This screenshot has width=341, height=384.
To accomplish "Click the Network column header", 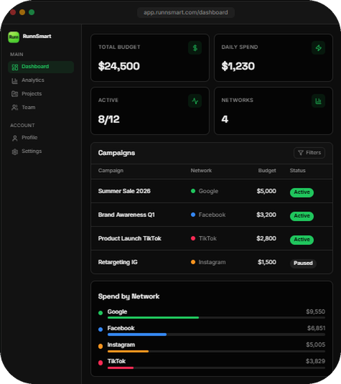I will coord(201,171).
